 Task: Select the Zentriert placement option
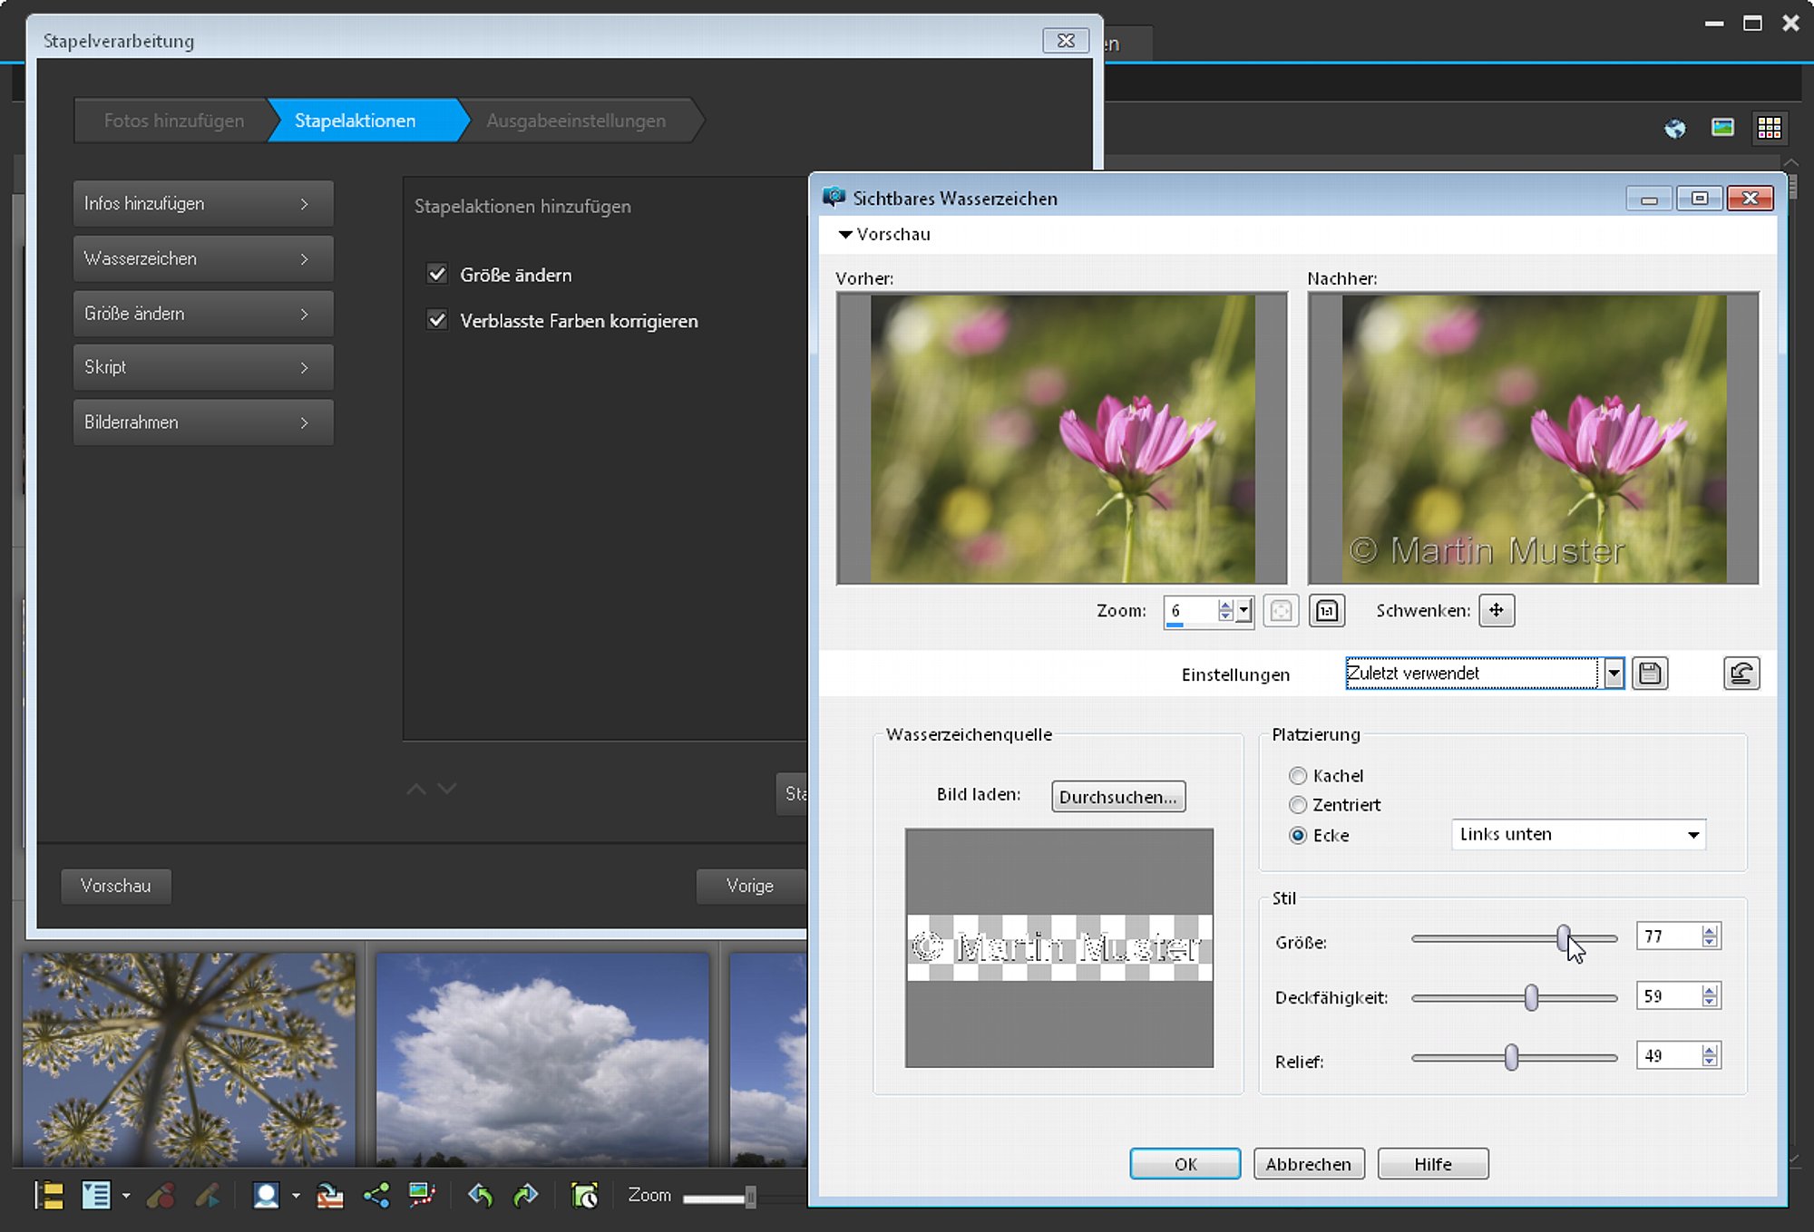[1298, 804]
